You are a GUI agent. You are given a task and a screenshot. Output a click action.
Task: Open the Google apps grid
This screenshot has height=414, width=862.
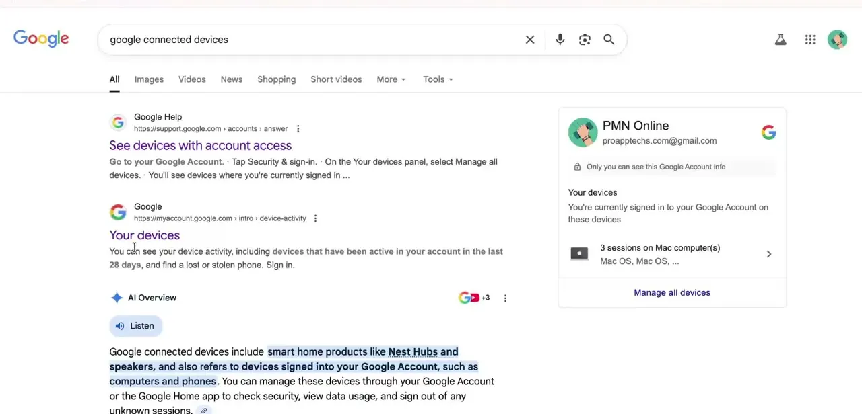pyautogui.click(x=810, y=40)
